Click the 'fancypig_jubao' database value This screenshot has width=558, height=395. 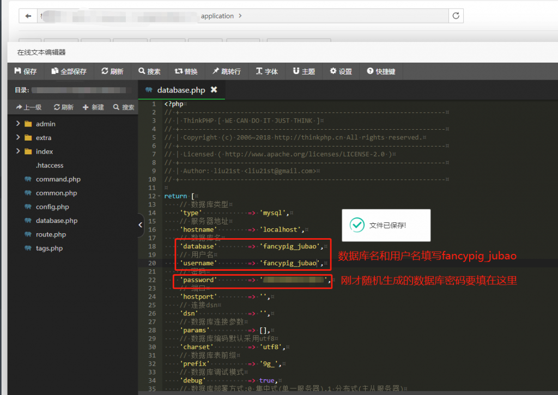point(289,246)
